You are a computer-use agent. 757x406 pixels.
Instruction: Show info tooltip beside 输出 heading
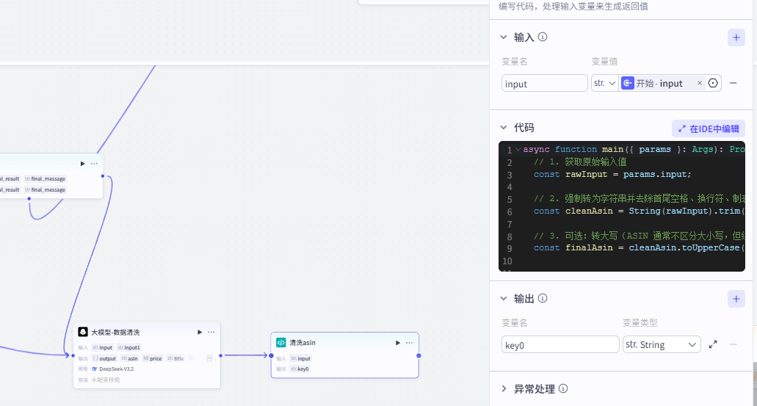(543, 298)
